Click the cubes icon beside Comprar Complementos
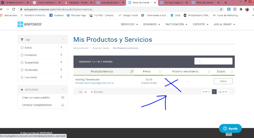The width and height of the screenshot is (254, 138). pos(63,105)
